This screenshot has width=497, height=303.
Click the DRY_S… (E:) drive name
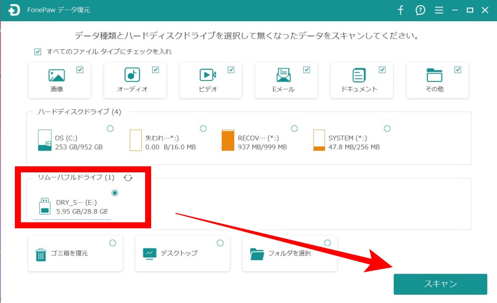[77, 202]
